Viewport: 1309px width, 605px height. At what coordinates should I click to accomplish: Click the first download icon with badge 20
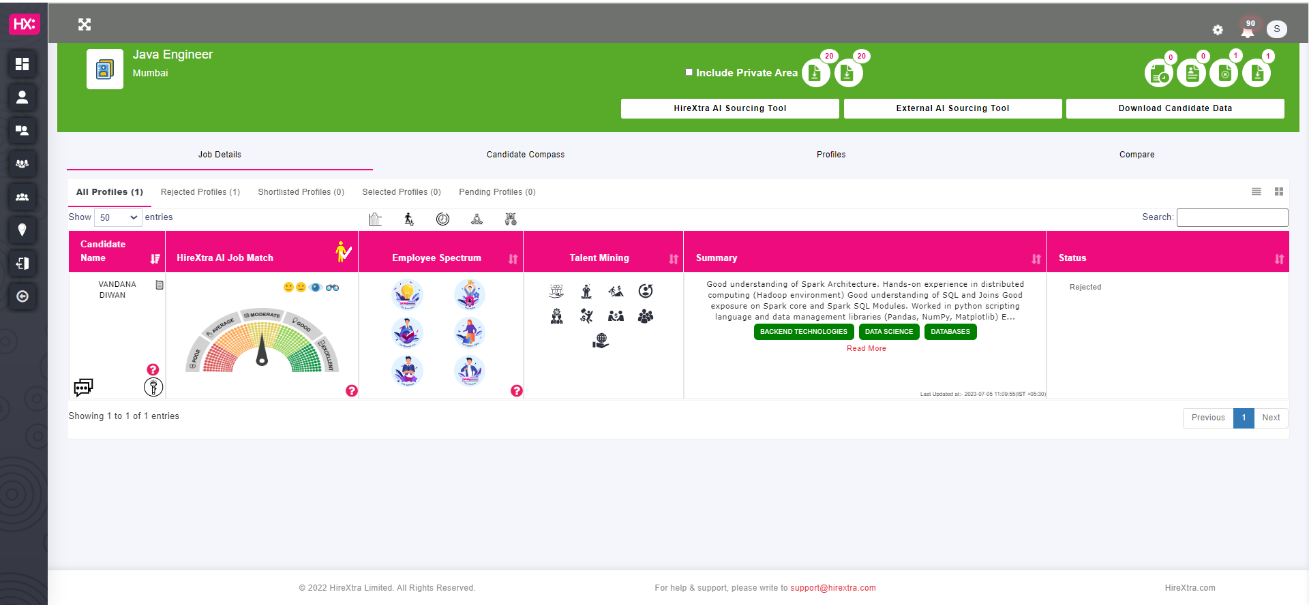pos(815,73)
